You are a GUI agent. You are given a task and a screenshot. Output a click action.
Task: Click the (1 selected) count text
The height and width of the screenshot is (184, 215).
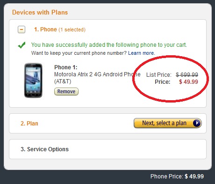tap(72, 29)
